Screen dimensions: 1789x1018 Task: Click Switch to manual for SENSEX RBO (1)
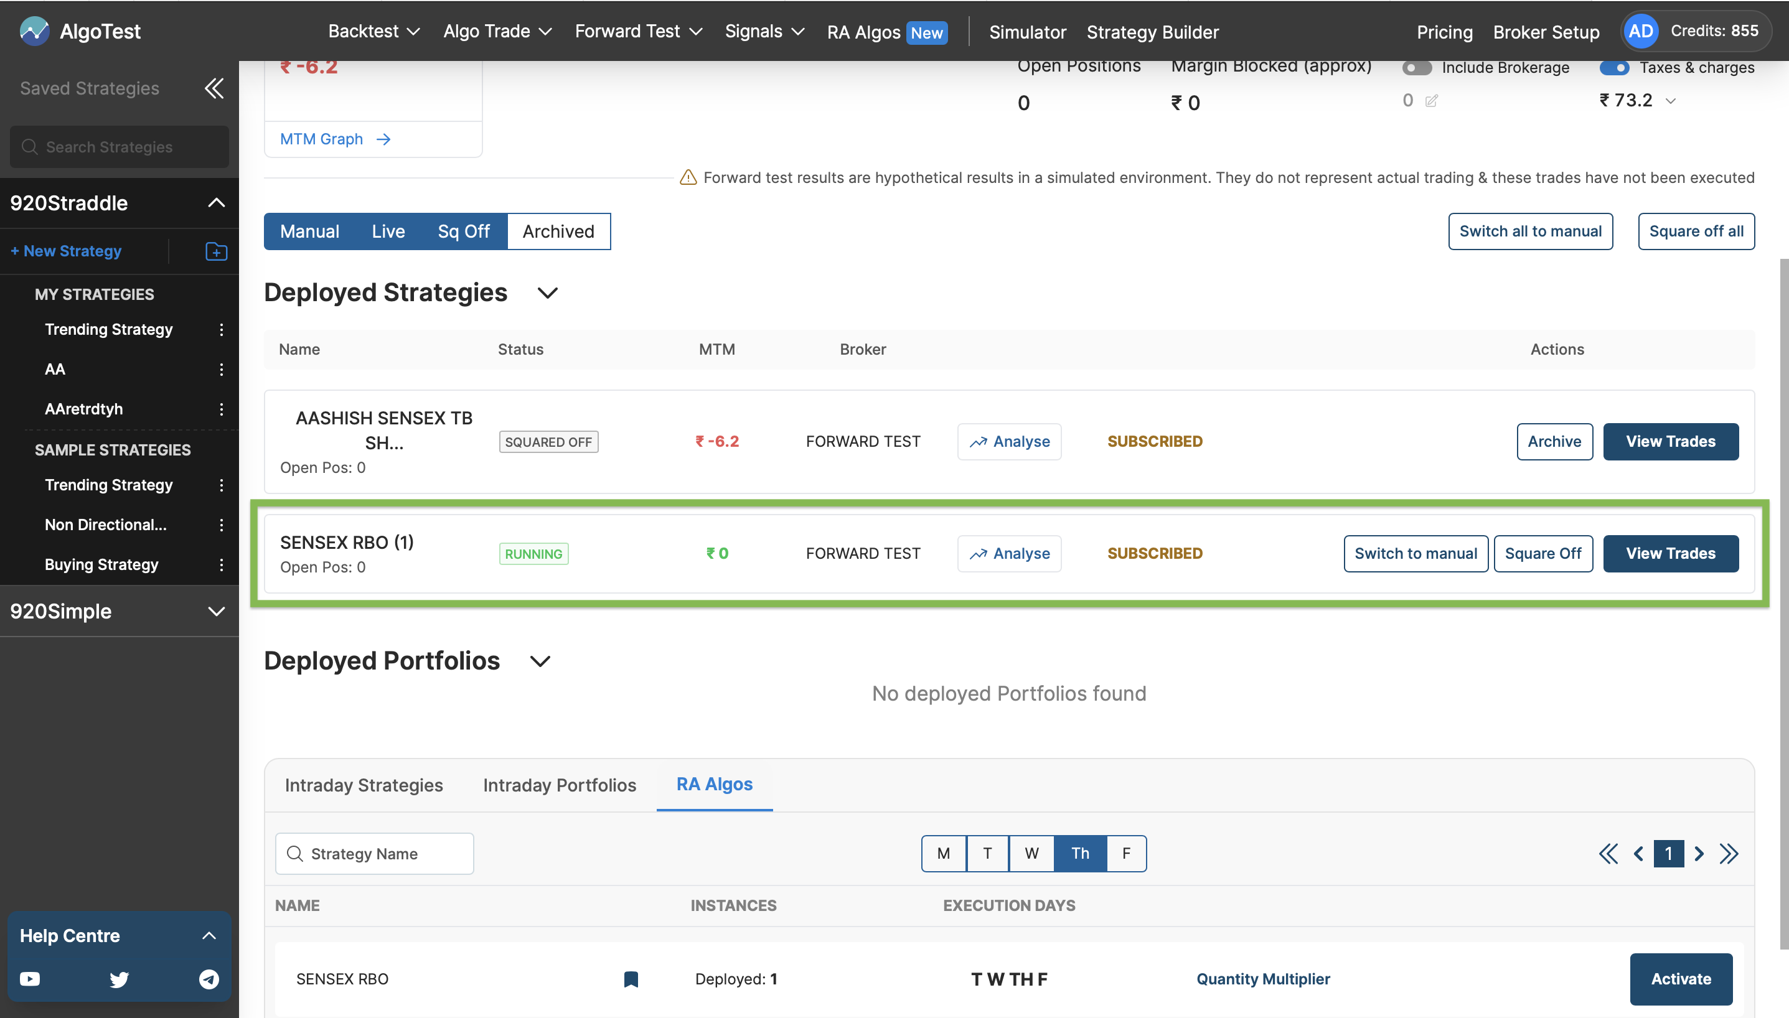[1416, 554]
